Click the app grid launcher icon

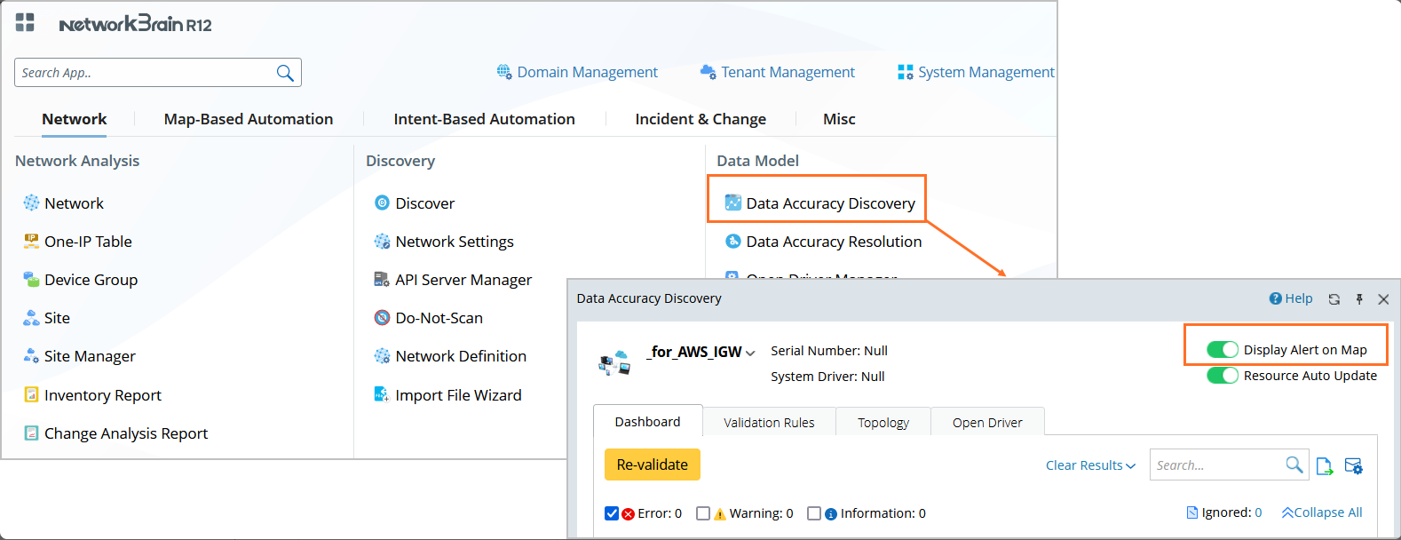[25, 23]
